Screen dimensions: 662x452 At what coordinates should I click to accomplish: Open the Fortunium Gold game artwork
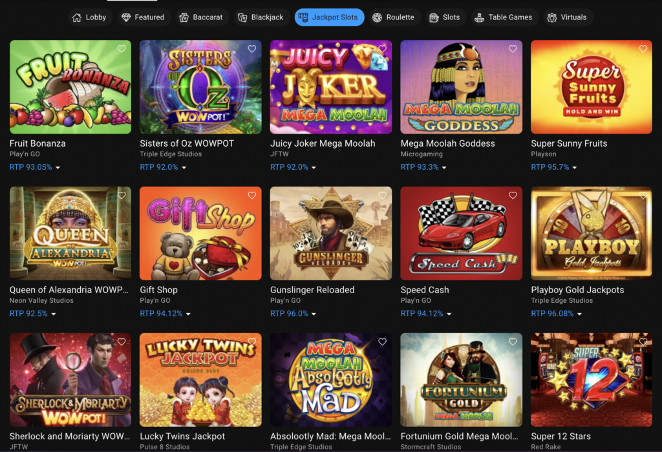(x=462, y=380)
